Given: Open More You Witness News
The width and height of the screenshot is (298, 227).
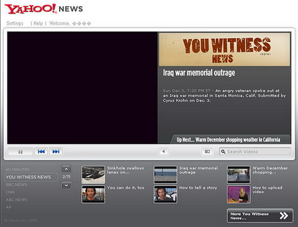Looking at the screenshot, I should tap(260, 216).
